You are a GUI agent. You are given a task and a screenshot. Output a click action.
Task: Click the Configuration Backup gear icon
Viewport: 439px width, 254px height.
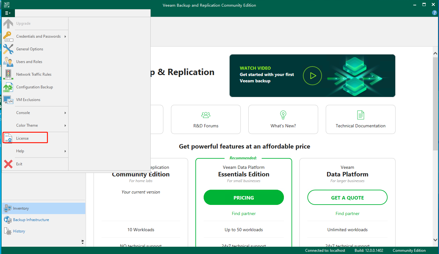tap(8, 87)
